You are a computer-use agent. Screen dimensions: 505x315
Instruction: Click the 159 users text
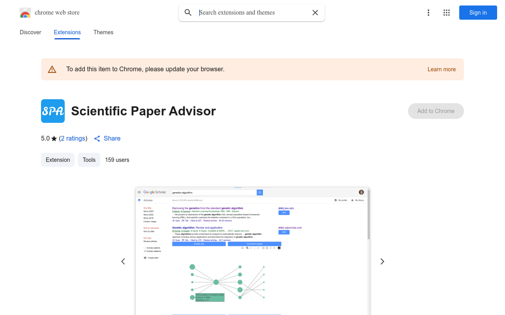[117, 160]
